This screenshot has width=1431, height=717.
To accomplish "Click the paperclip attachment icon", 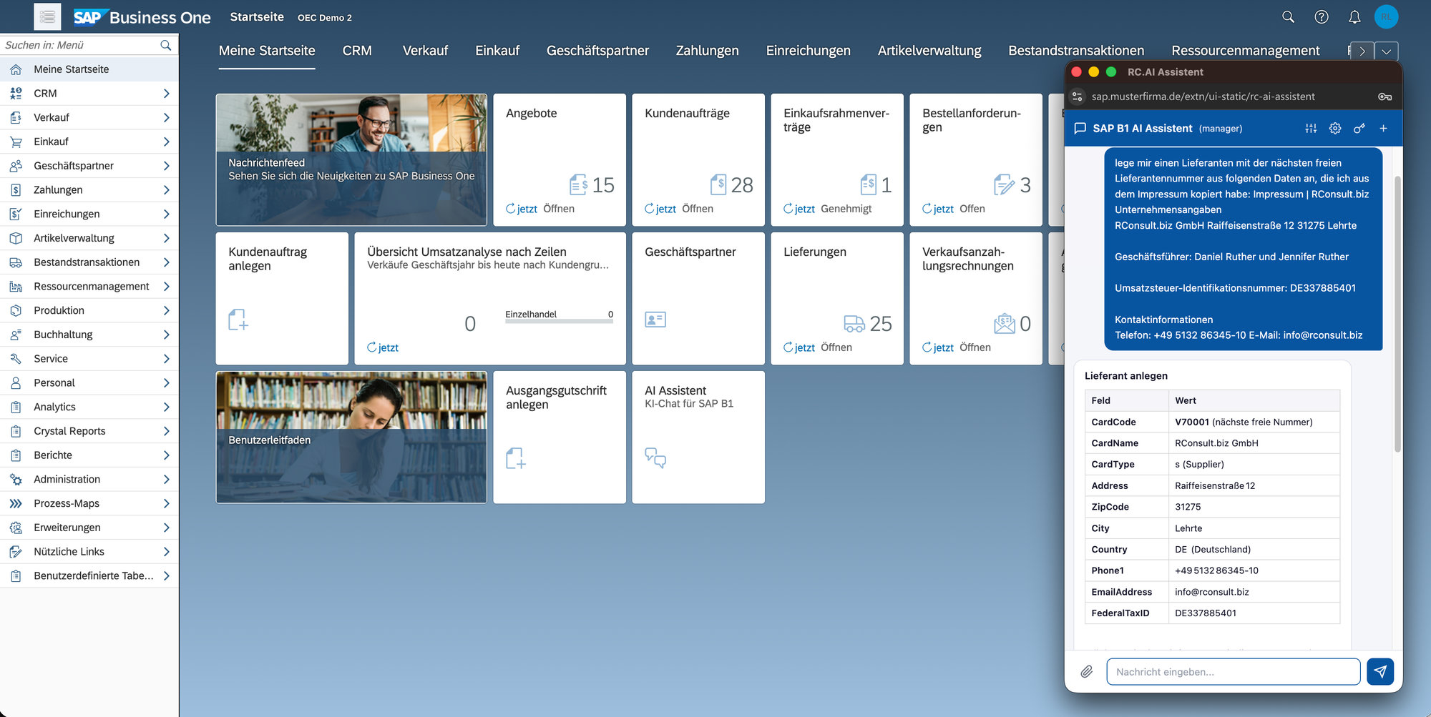I will coord(1087,672).
